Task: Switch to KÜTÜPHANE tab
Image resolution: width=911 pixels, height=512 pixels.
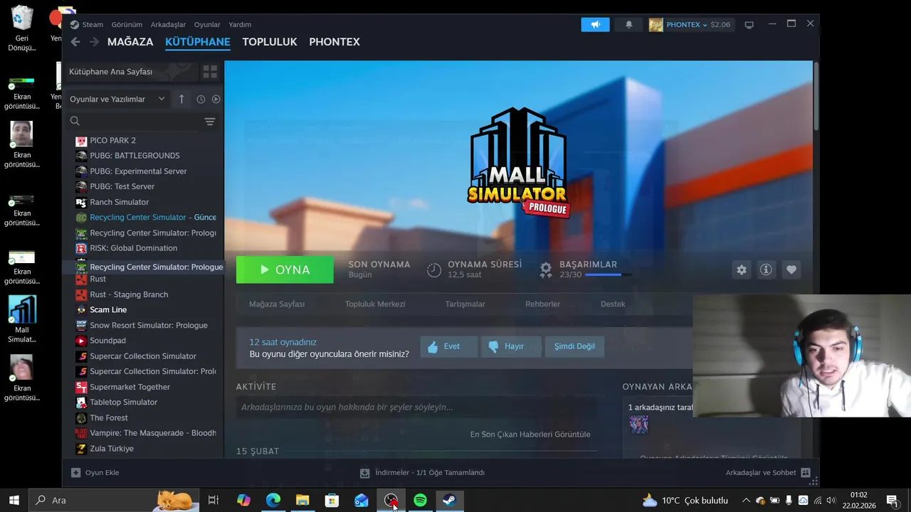Action: pos(198,42)
